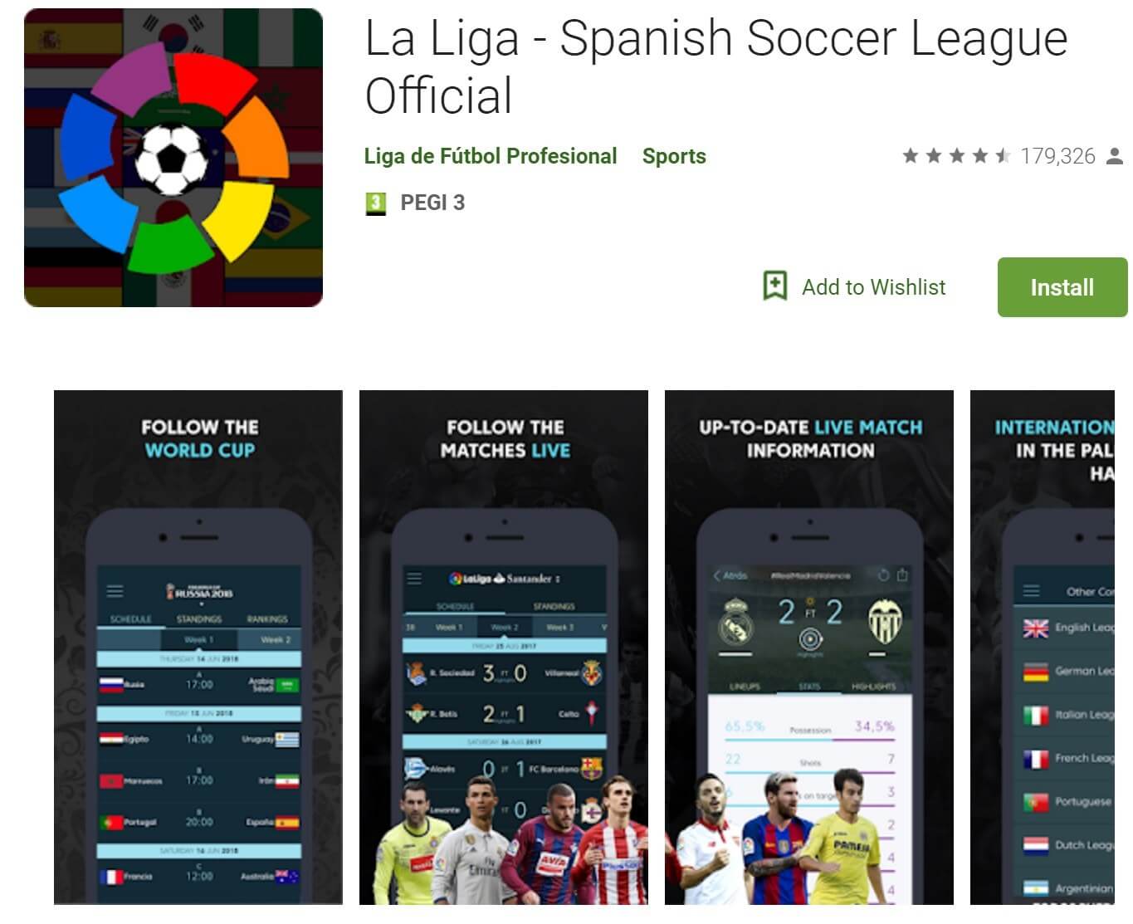Open the partially visible international leagues screenshot
1133x924 pixels.
[1043, 648]
